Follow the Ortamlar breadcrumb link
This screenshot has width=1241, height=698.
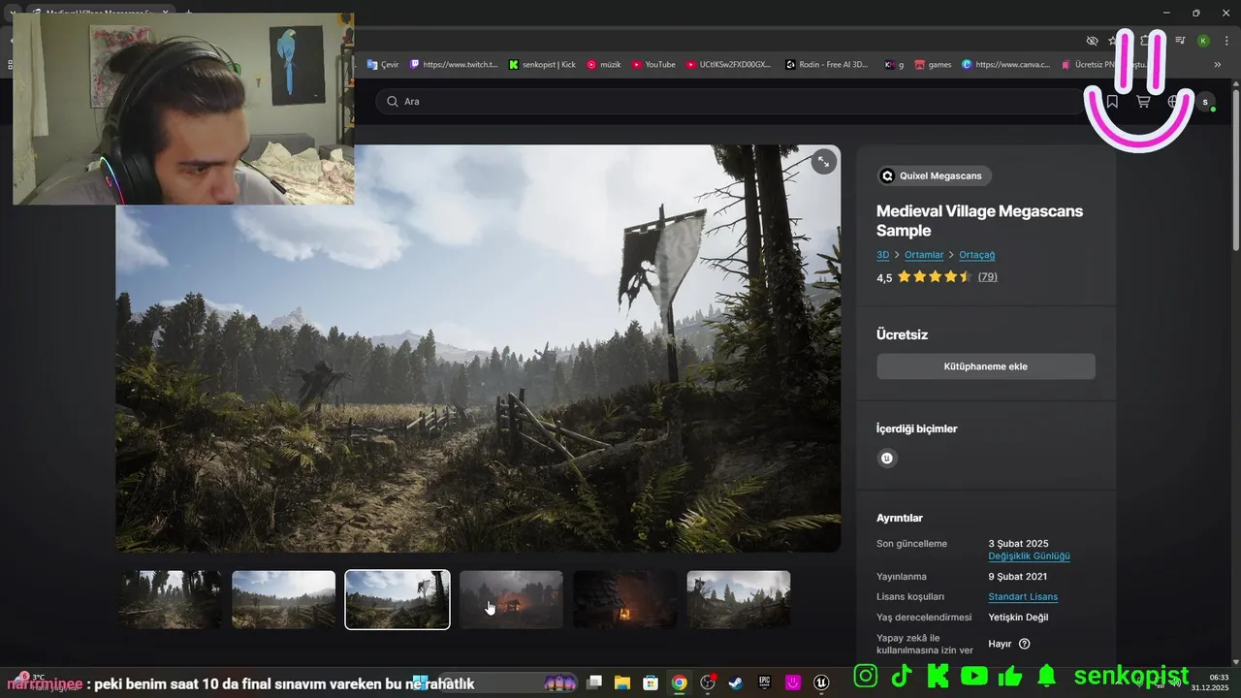coord(924,255)
